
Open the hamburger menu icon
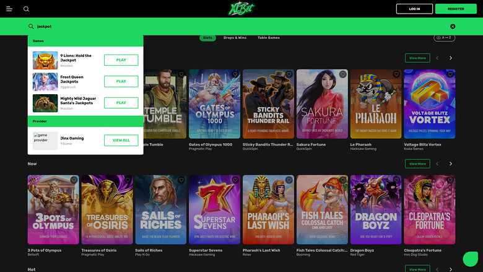point(9,9)
